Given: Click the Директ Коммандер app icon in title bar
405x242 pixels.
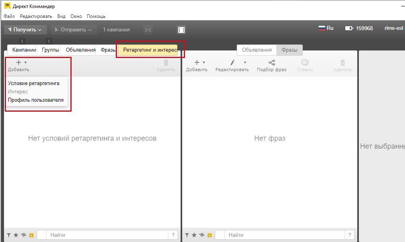Looking at the screenshot, I should tap(7, 6).
